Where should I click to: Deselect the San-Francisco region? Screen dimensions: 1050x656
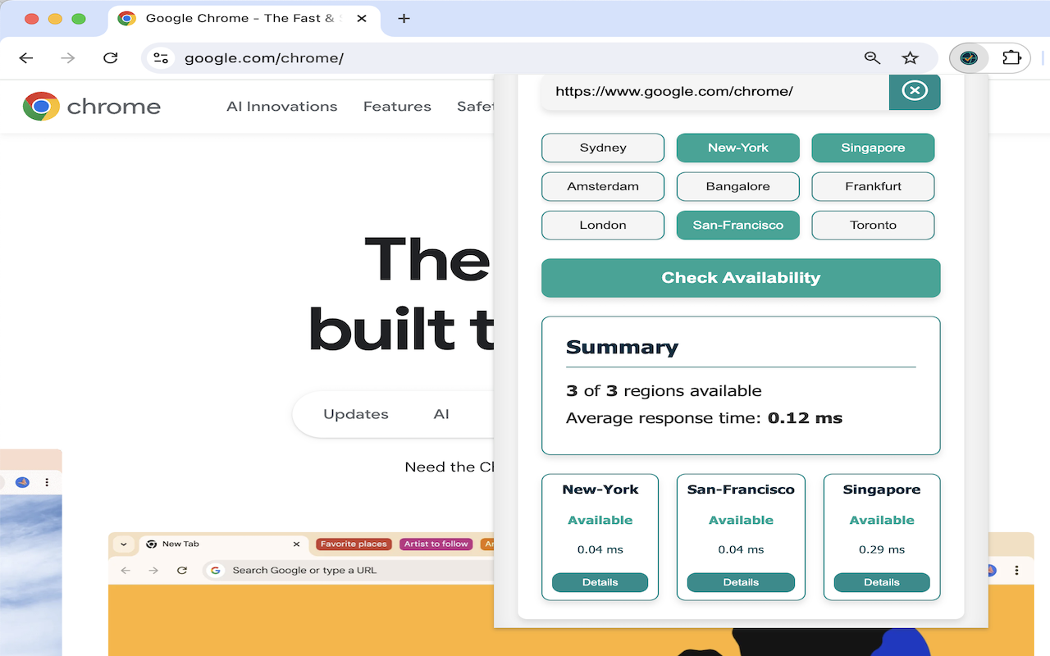[738, 225]
